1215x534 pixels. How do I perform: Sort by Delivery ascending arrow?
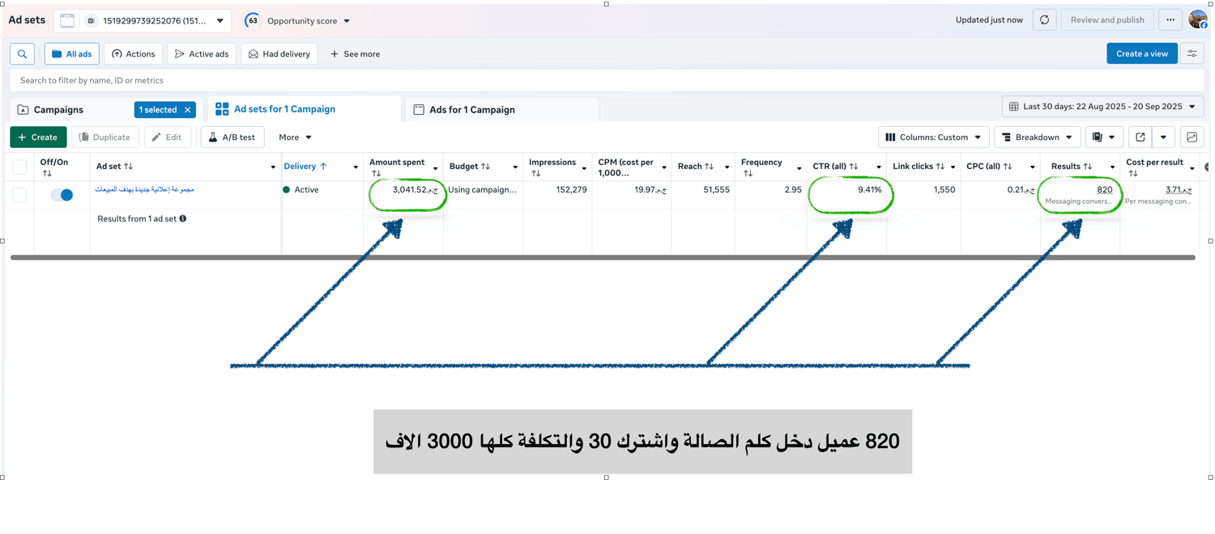[x=323, y=167]
